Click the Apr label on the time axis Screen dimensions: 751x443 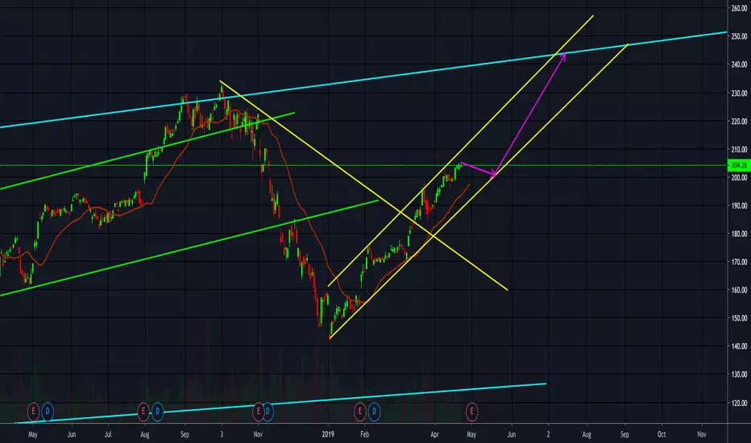(434, 434)
